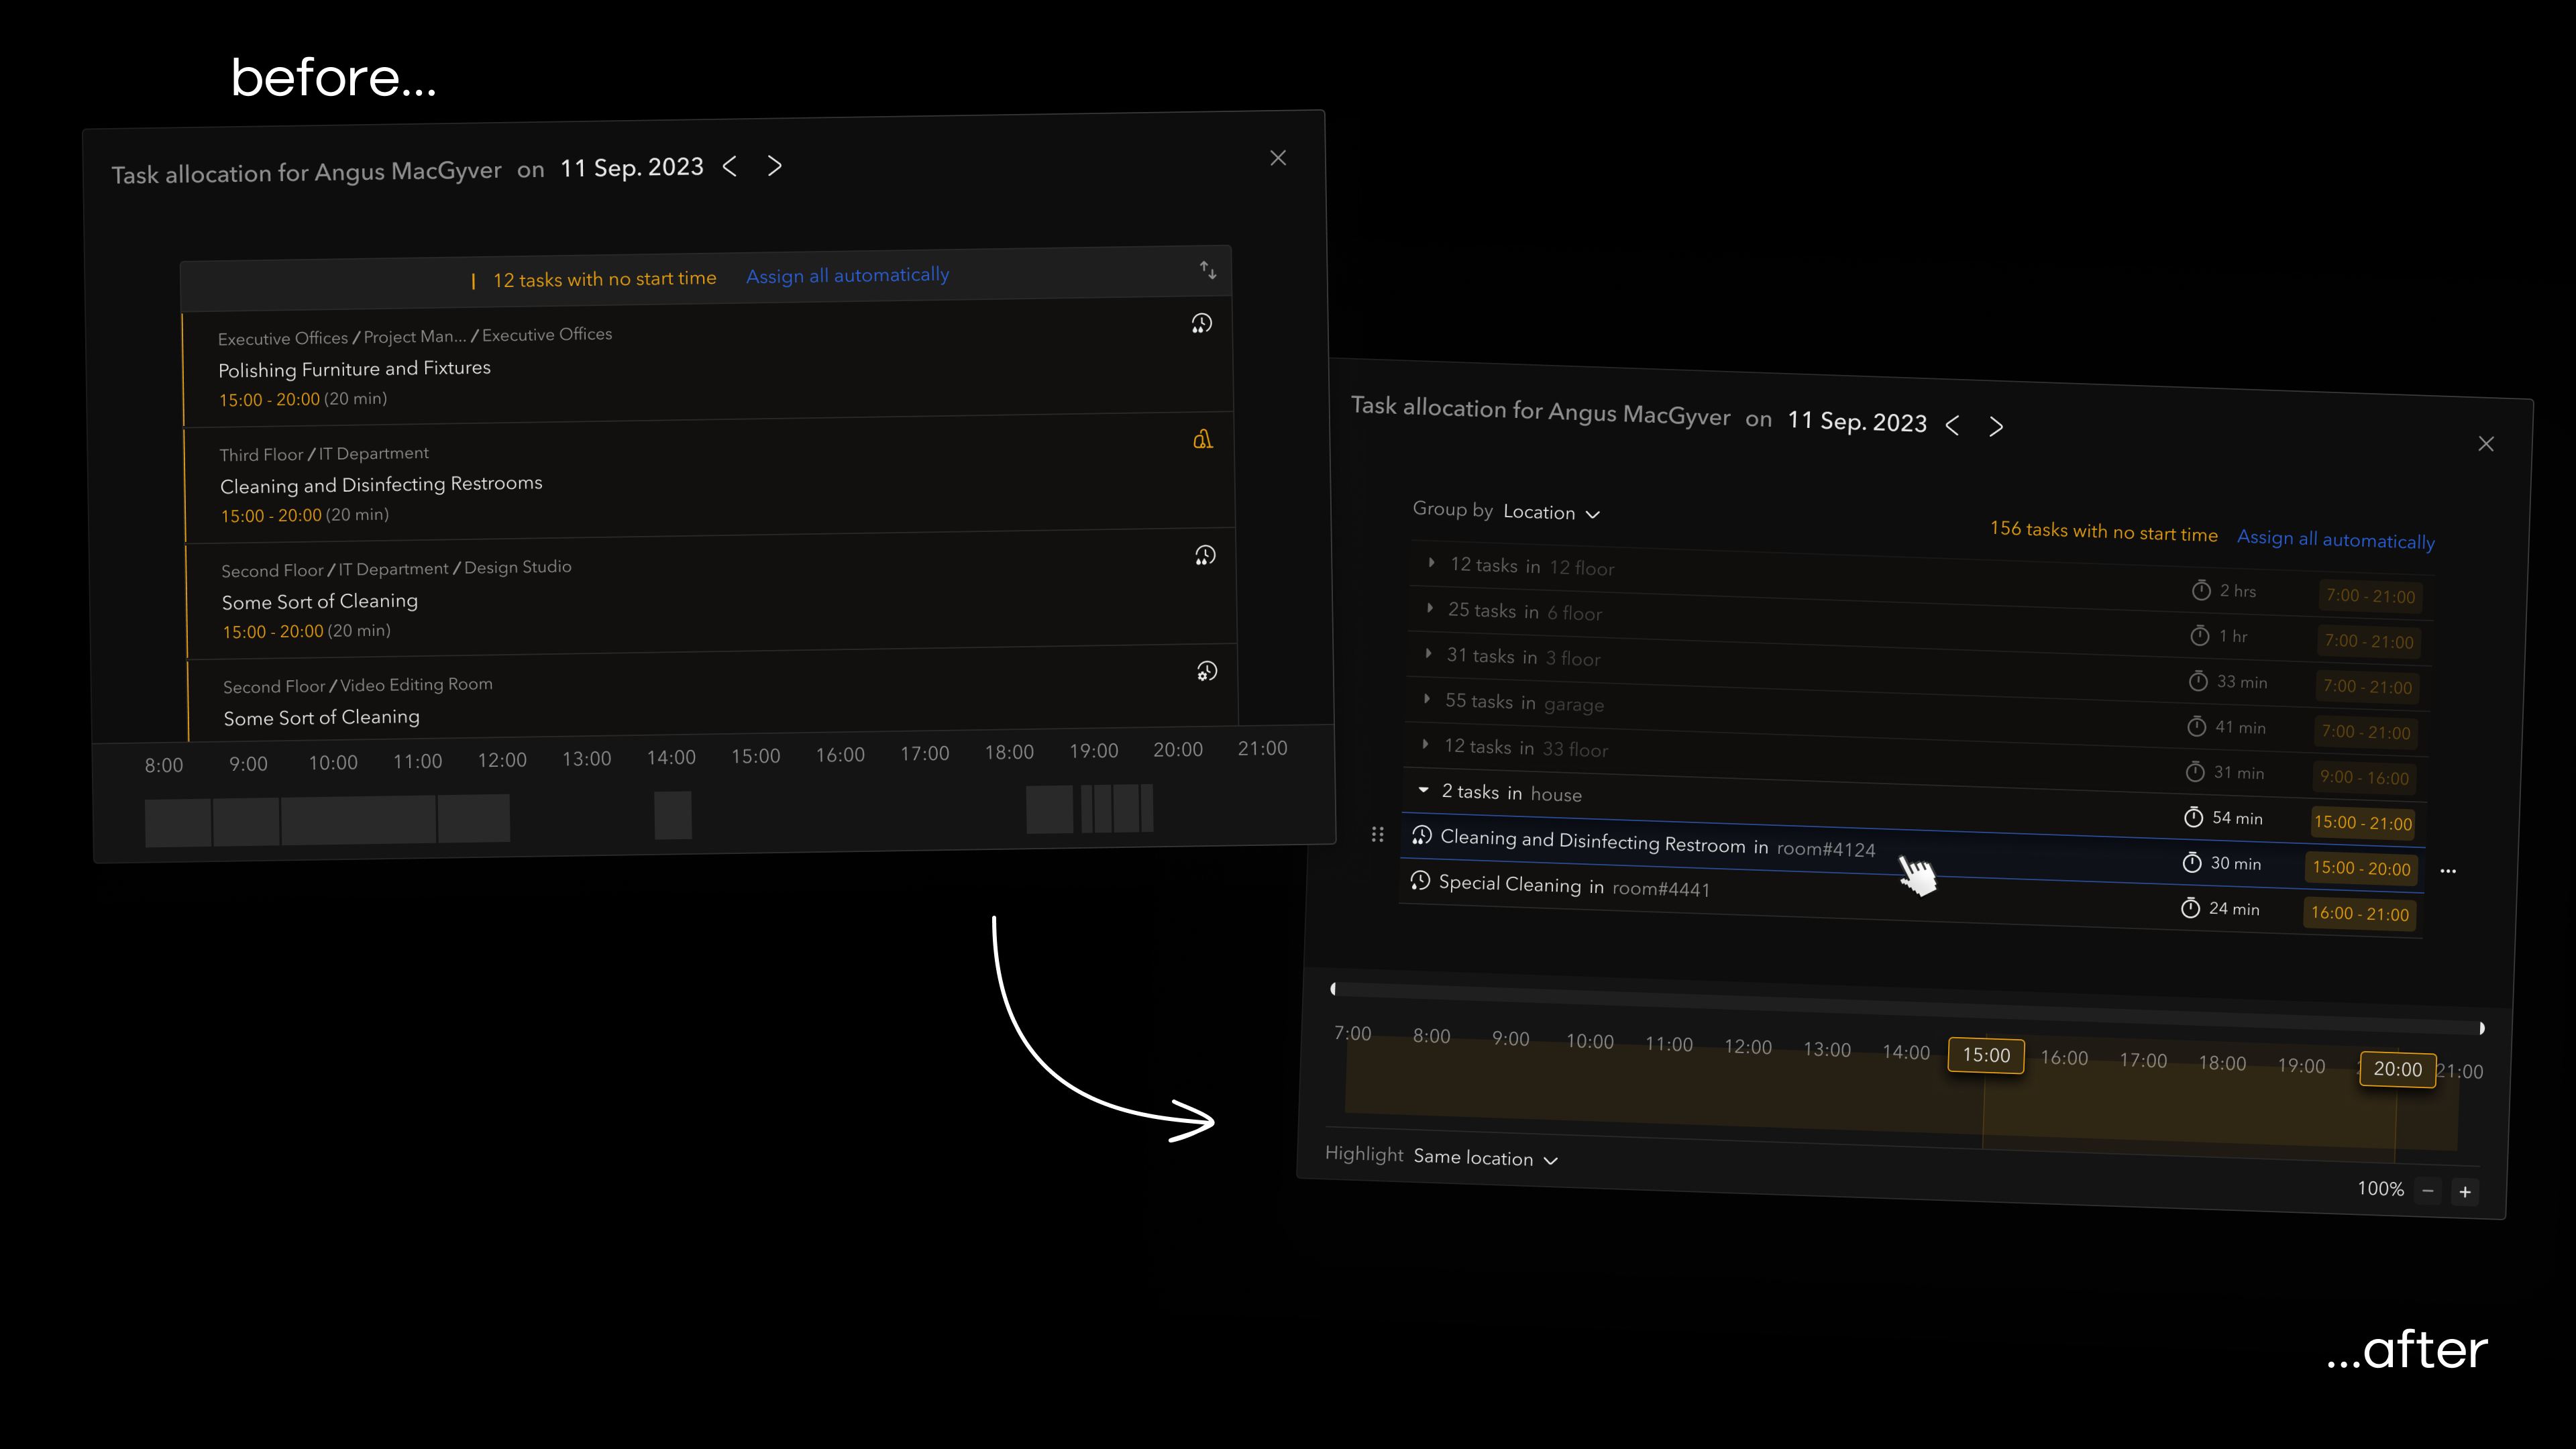Viewport: 2576px width, 1449px height.
Task: Click Assign all automatically in after panel
Action: 2335,539
